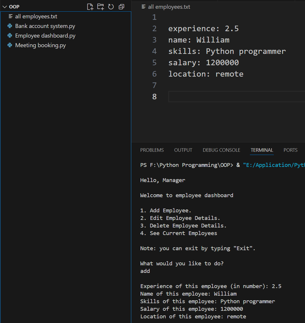
Task: Click Python icon beside Employee dashboard.py
Action: point(10,36)
